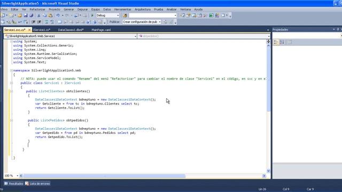The width and height of the screenshot is (342, 192).
Task: Switch to the MainPage.xaml tab
Action: pos(101,30)
